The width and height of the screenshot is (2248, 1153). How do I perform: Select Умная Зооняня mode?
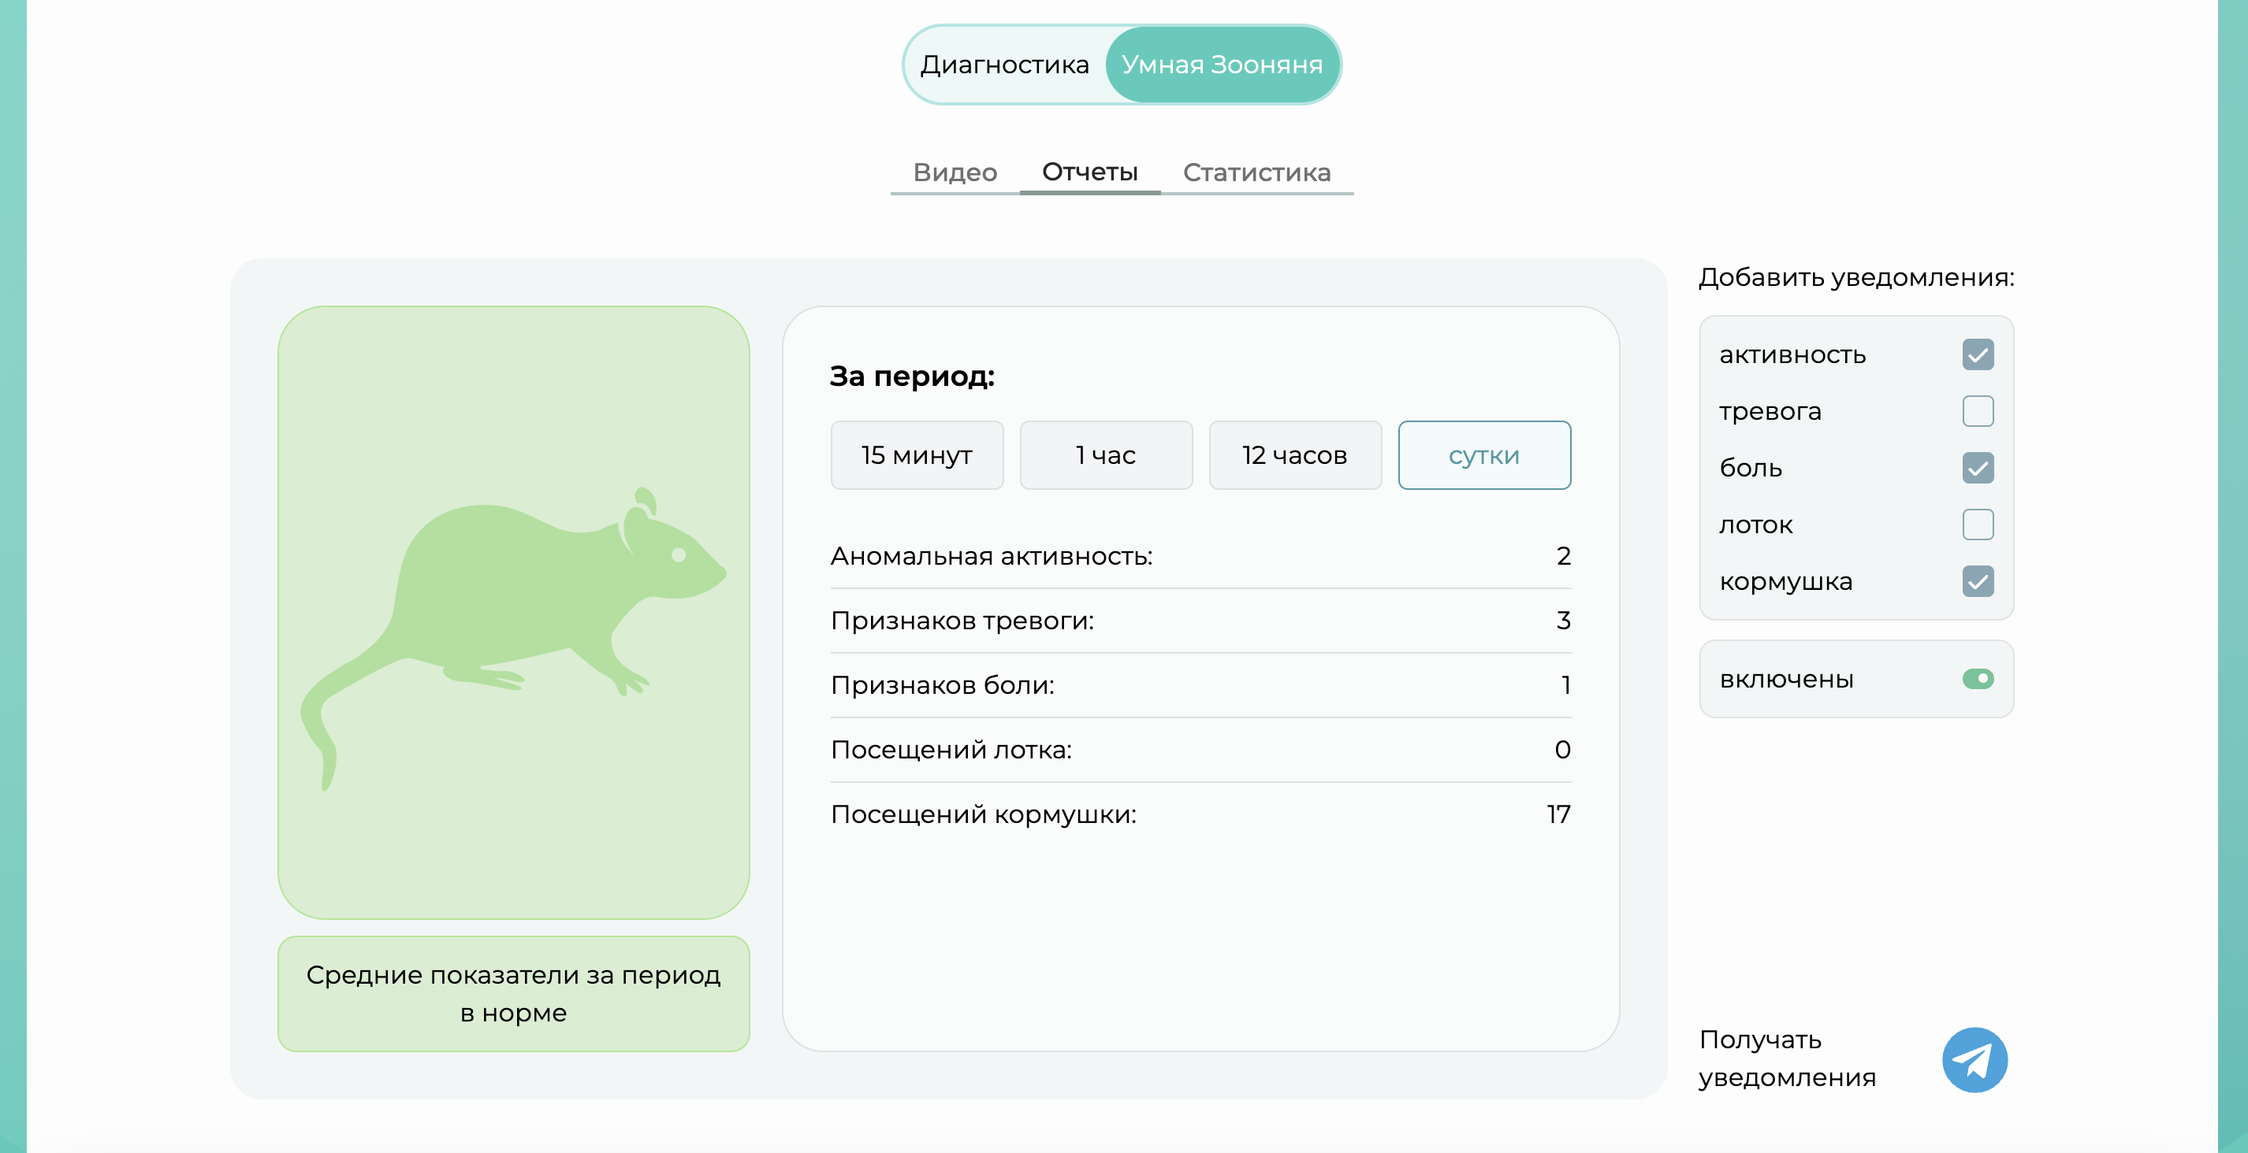1222,65
